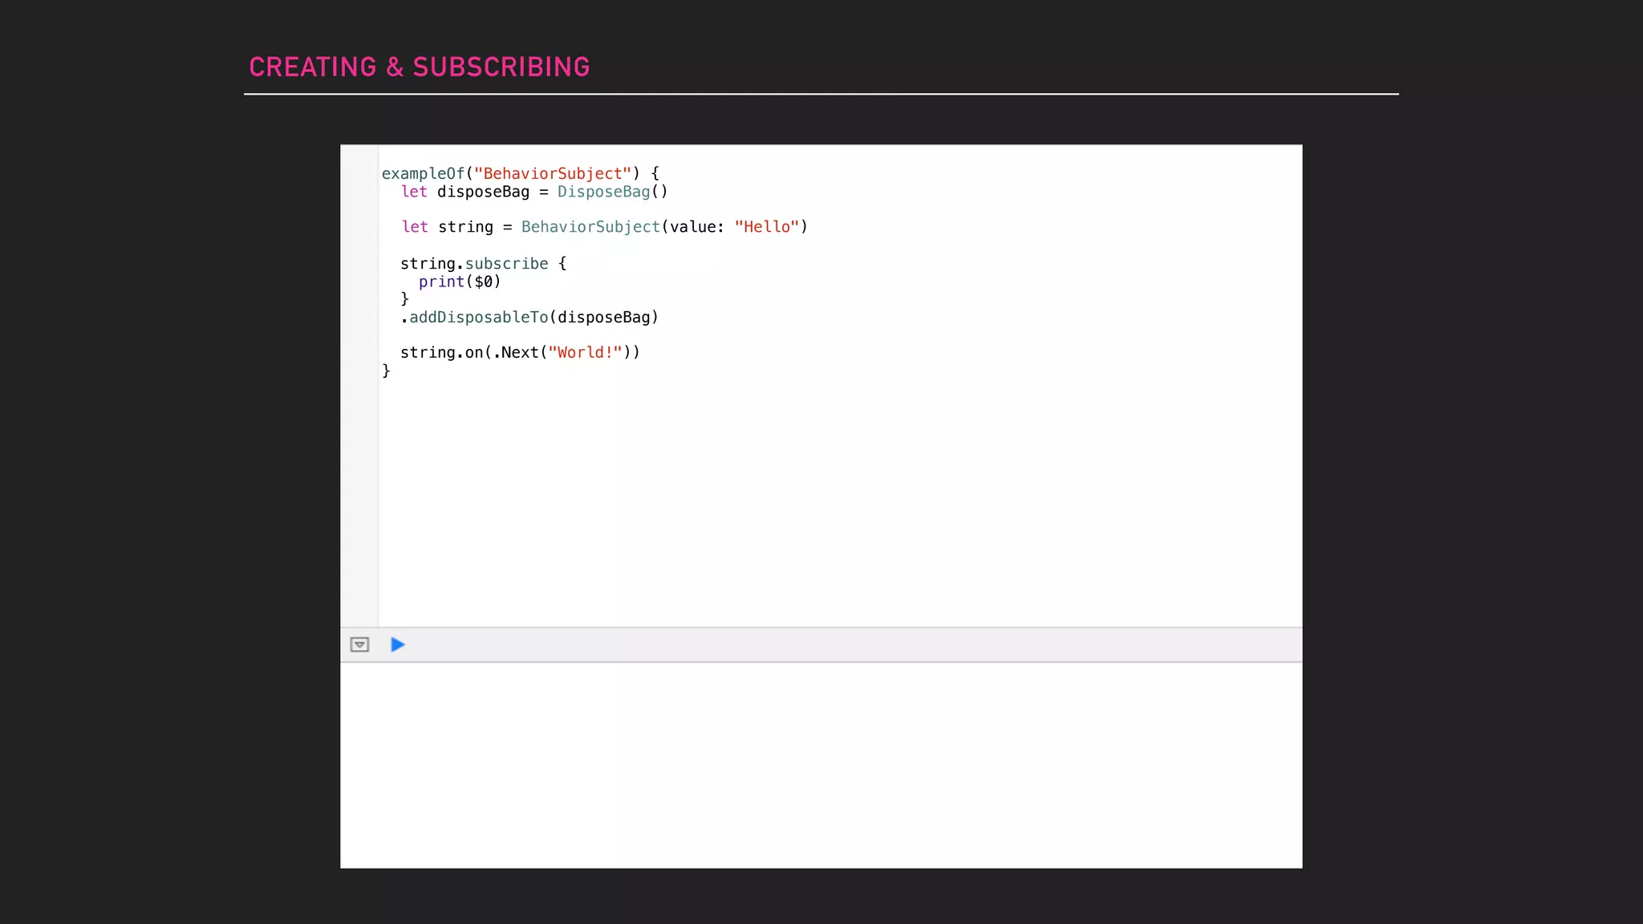This screenshot has height=924, width=1643.
Task: Click the let keyword before string
Action: coord(415,227)
